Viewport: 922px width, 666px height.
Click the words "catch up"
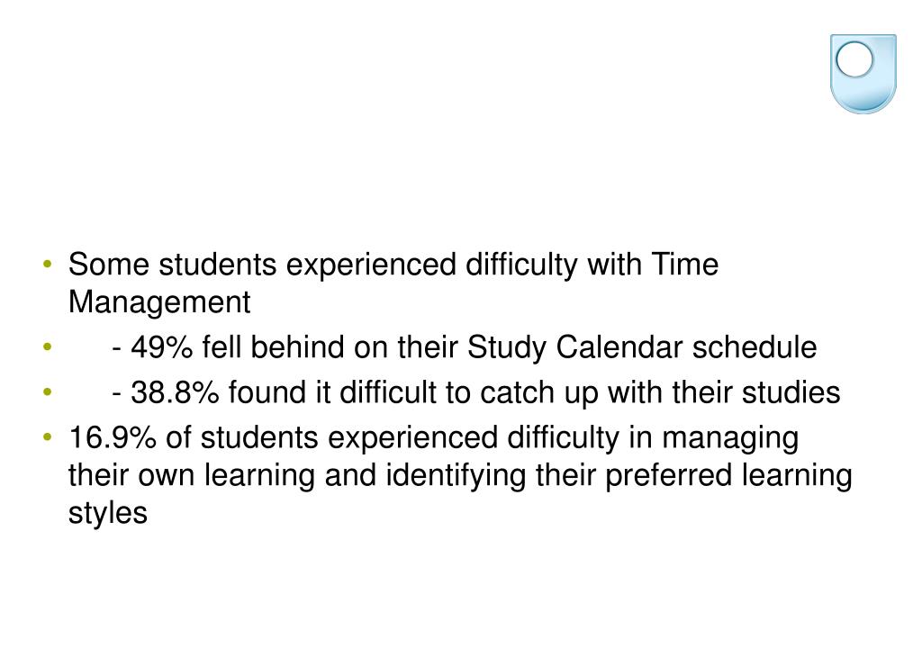(x=539, y=392)
